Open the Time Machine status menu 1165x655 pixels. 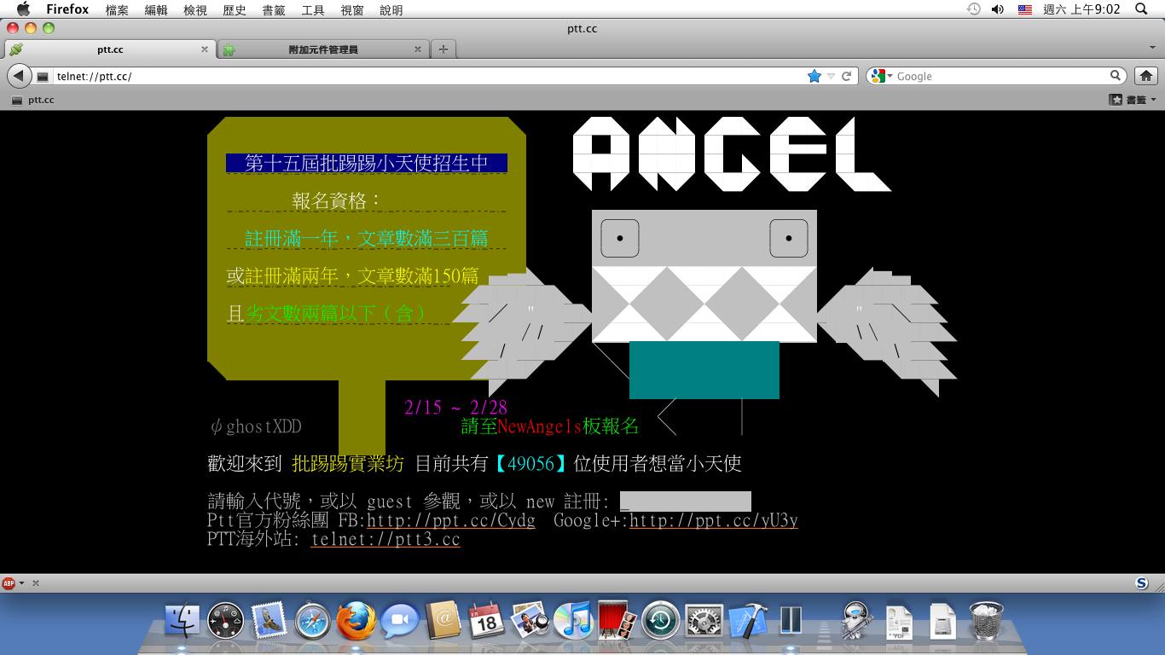973,9
